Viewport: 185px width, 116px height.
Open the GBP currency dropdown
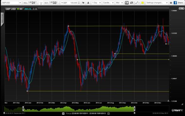click(64, 3)
